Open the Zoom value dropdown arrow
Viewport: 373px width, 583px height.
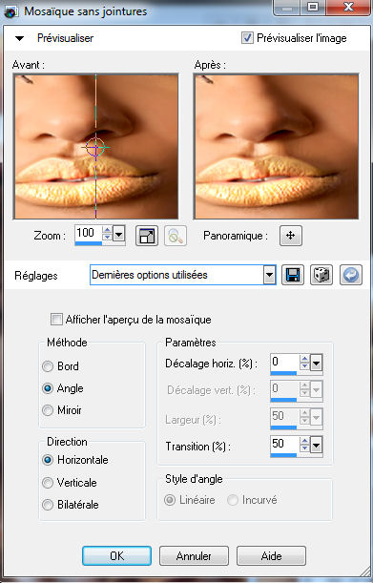118,234
